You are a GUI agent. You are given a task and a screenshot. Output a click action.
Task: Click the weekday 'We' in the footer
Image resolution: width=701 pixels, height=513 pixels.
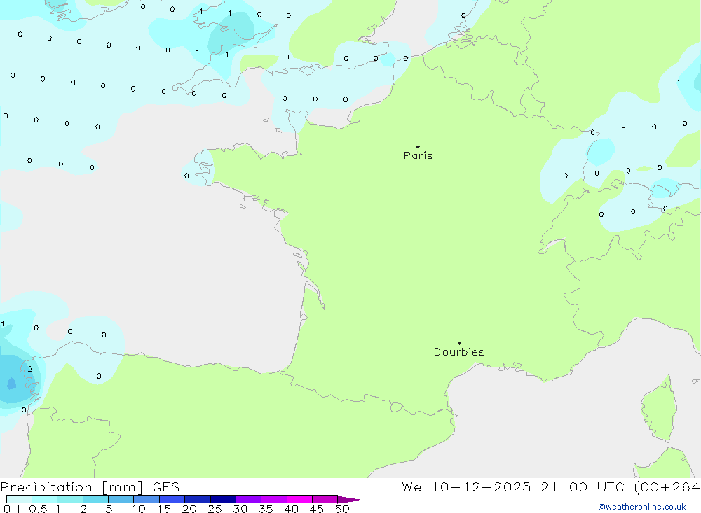(x=411, y=487)
